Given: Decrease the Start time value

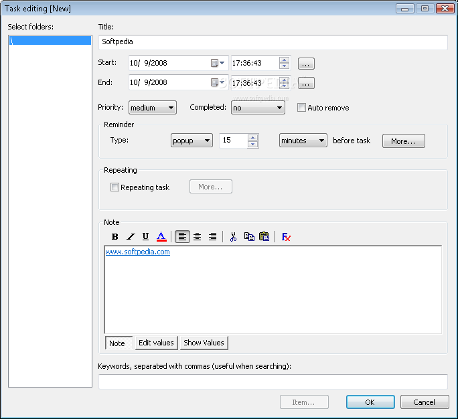Looking at the screenshot, I should (284, 66).
